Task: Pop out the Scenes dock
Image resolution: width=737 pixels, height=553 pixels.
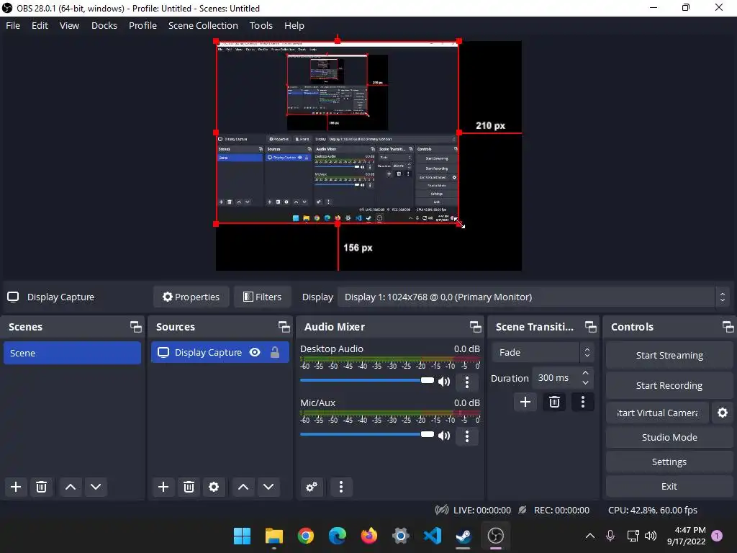Action: 136,327
